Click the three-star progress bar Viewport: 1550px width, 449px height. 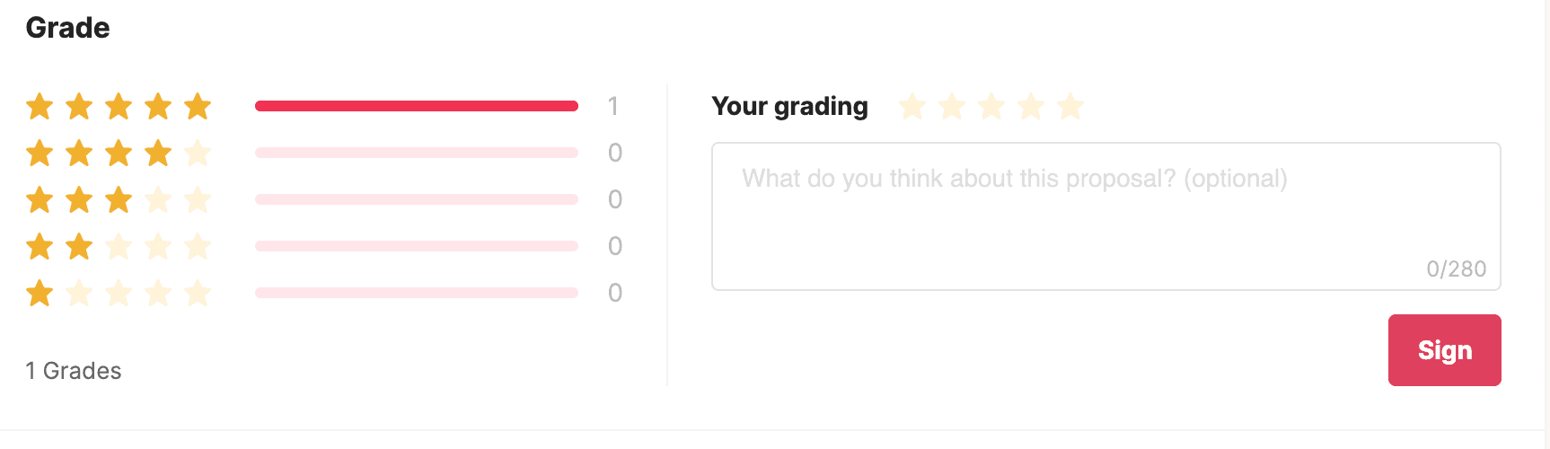tap(417, 199)
